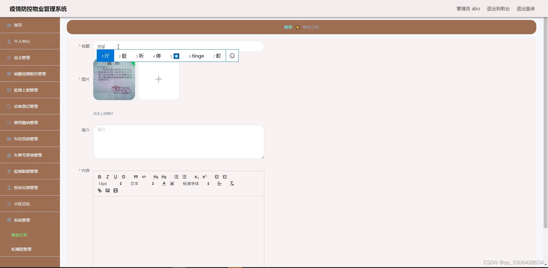This screenshot has height=268, width=548.
Task: Toggle strikethrough formatting in the editor
Action: point(124,177)
